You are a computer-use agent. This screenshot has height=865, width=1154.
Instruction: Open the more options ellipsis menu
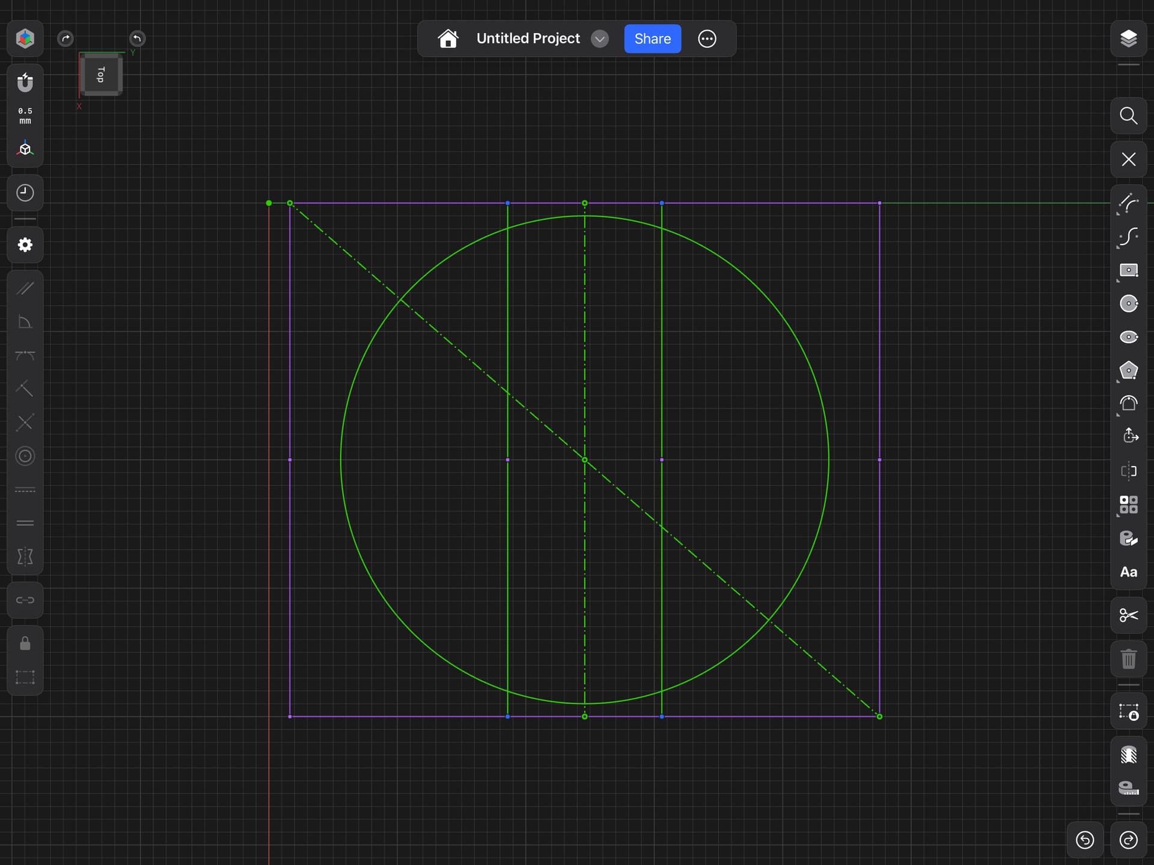707,39
